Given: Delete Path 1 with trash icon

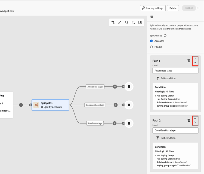Looking at the screenshot, I should pos(189,61).
